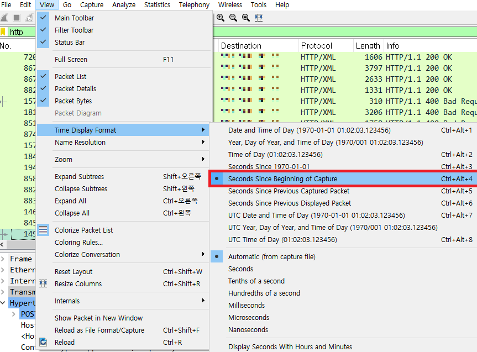The image size is (477, 352).
Task: Open the Edit menu
Action: (25, 5)
